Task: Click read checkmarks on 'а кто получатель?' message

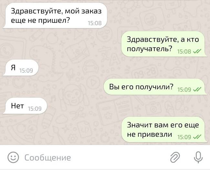Action: pyautogui.click(x=197, y=51)
